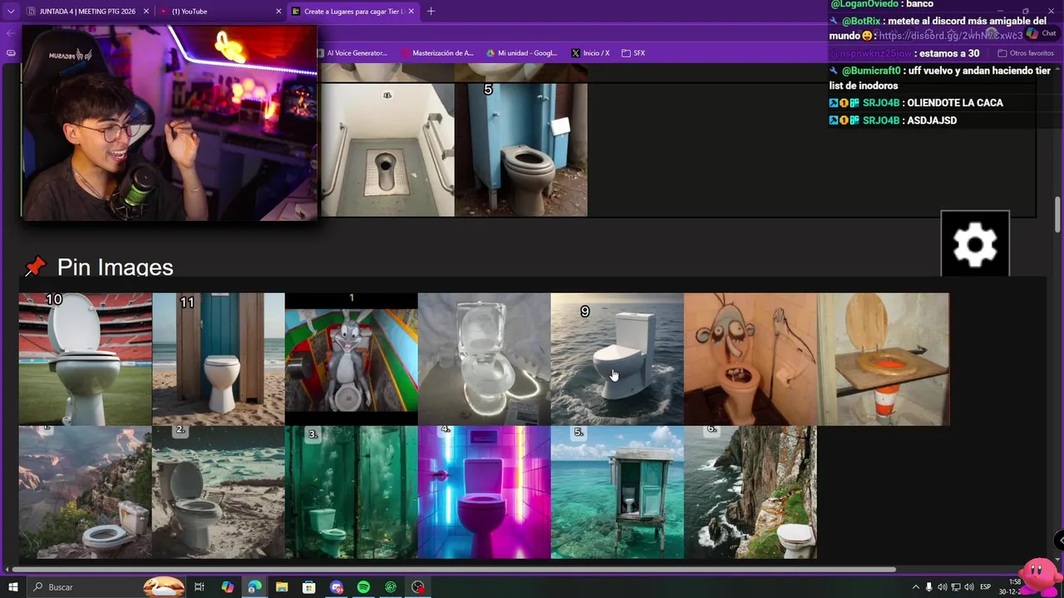The image size is (1064, 598).
Task: Show hidden system tray icons
Action: click(915, 587)
